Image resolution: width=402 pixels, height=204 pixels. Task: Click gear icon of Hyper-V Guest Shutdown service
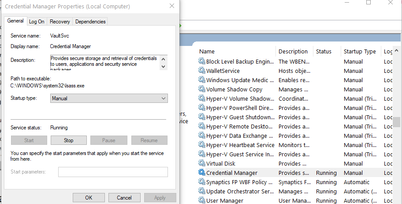[202, 117]
